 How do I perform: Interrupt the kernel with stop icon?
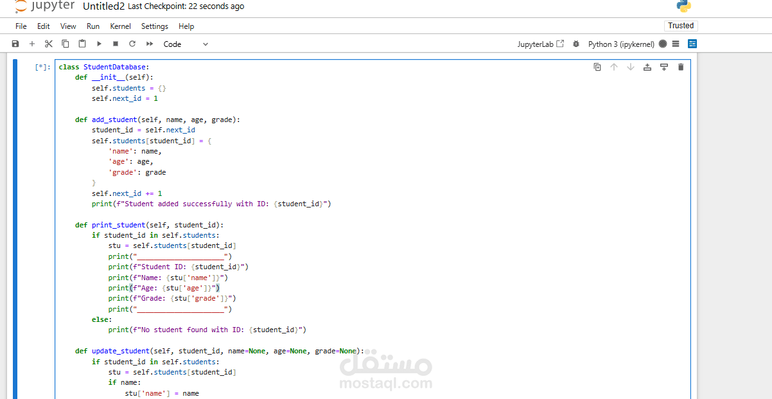[116, 44]
